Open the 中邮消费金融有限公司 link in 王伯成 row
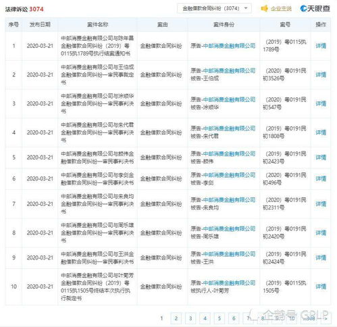The height and width of the screenshot is (327, 337). click(x=229, y=71)
